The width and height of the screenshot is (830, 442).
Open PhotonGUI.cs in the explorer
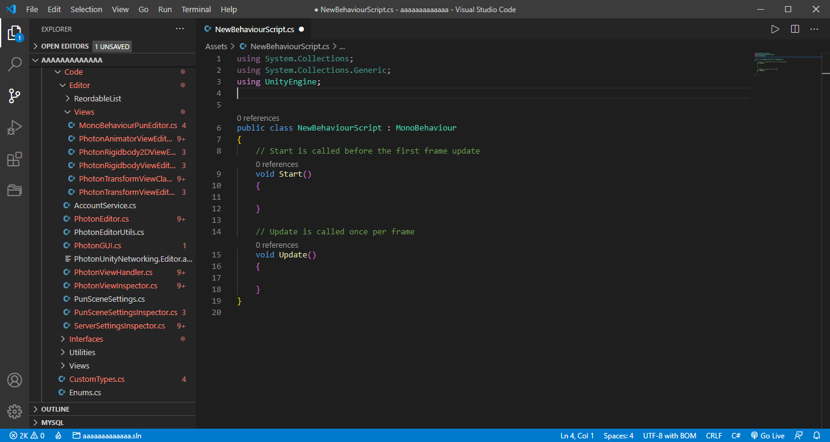click(97, 245)
